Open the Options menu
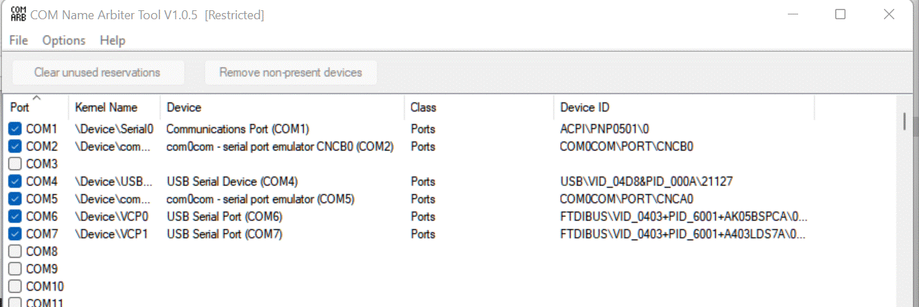Viewport: 919px width, 307px height. pyautogui.click(x=64, y=41)
